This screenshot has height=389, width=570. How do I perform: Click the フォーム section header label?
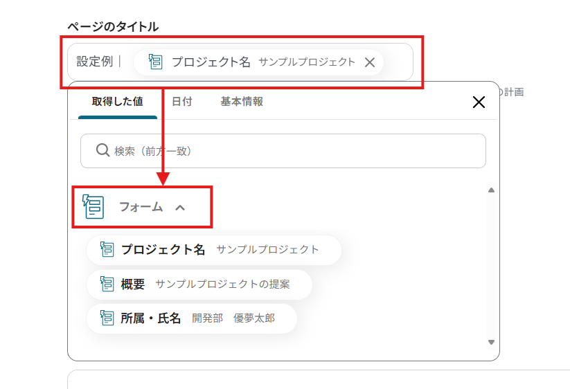pos(141,207)
